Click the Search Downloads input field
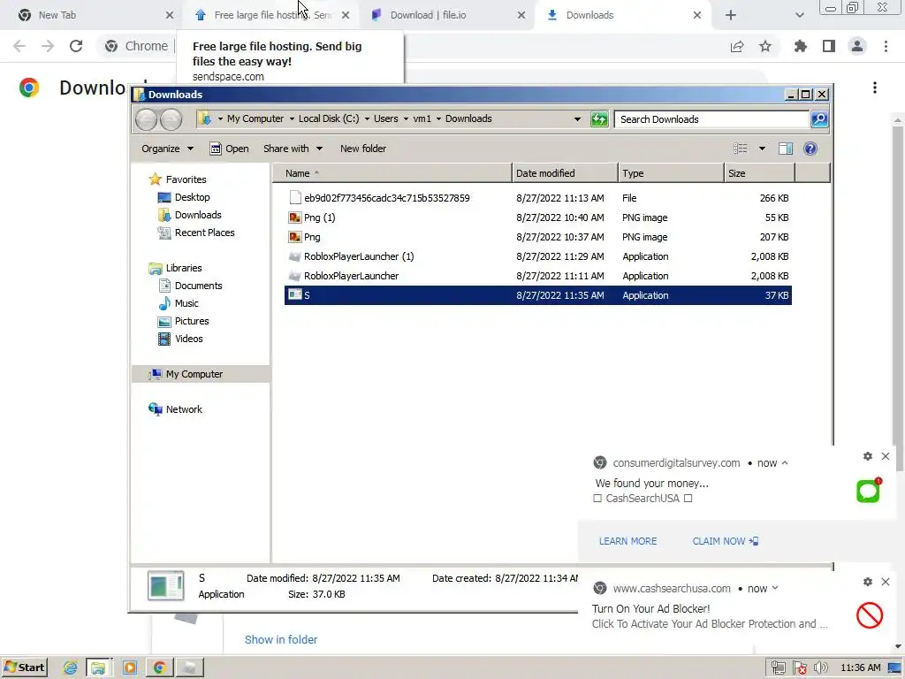The width and height of the screenshot is (905, 679). (711, 119)
